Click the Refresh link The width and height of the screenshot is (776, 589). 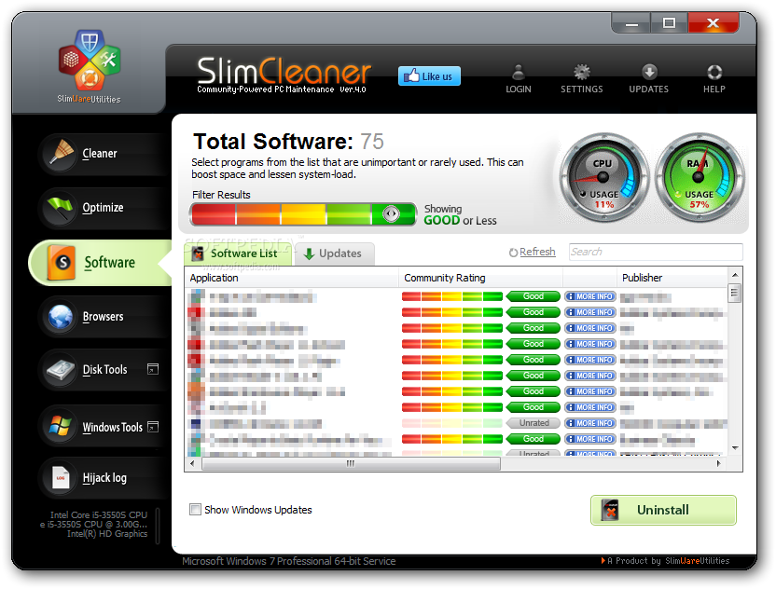533,253
